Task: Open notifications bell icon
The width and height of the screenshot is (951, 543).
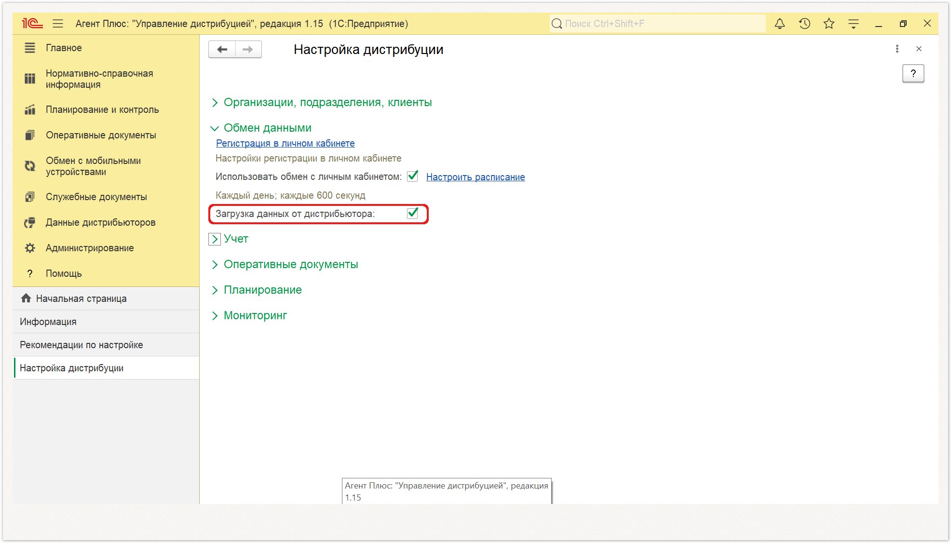Action: (780, 23)
